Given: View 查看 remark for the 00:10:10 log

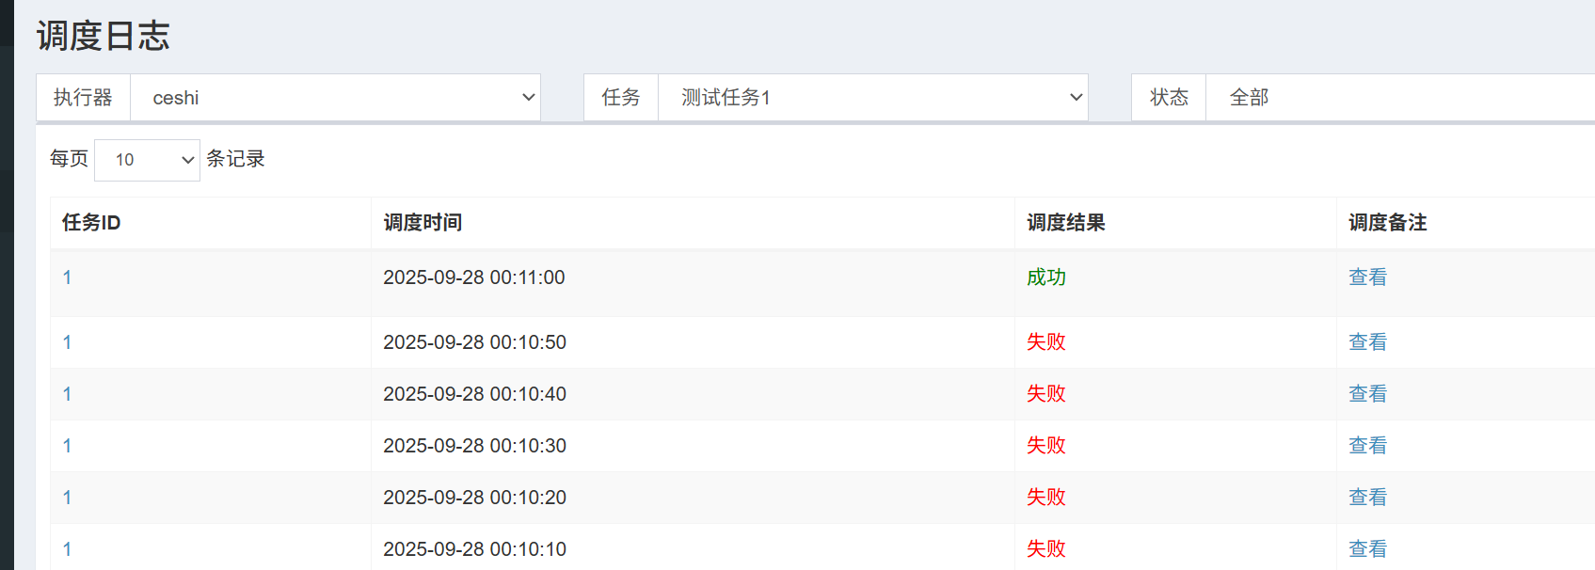Looking at the screenshot, I should 1367,549.
